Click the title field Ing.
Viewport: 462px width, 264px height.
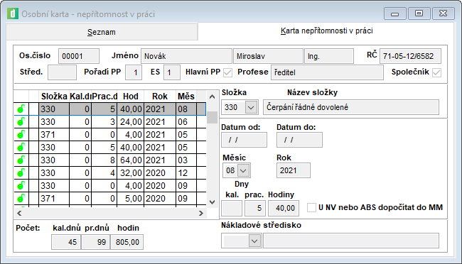click(329, 56)
